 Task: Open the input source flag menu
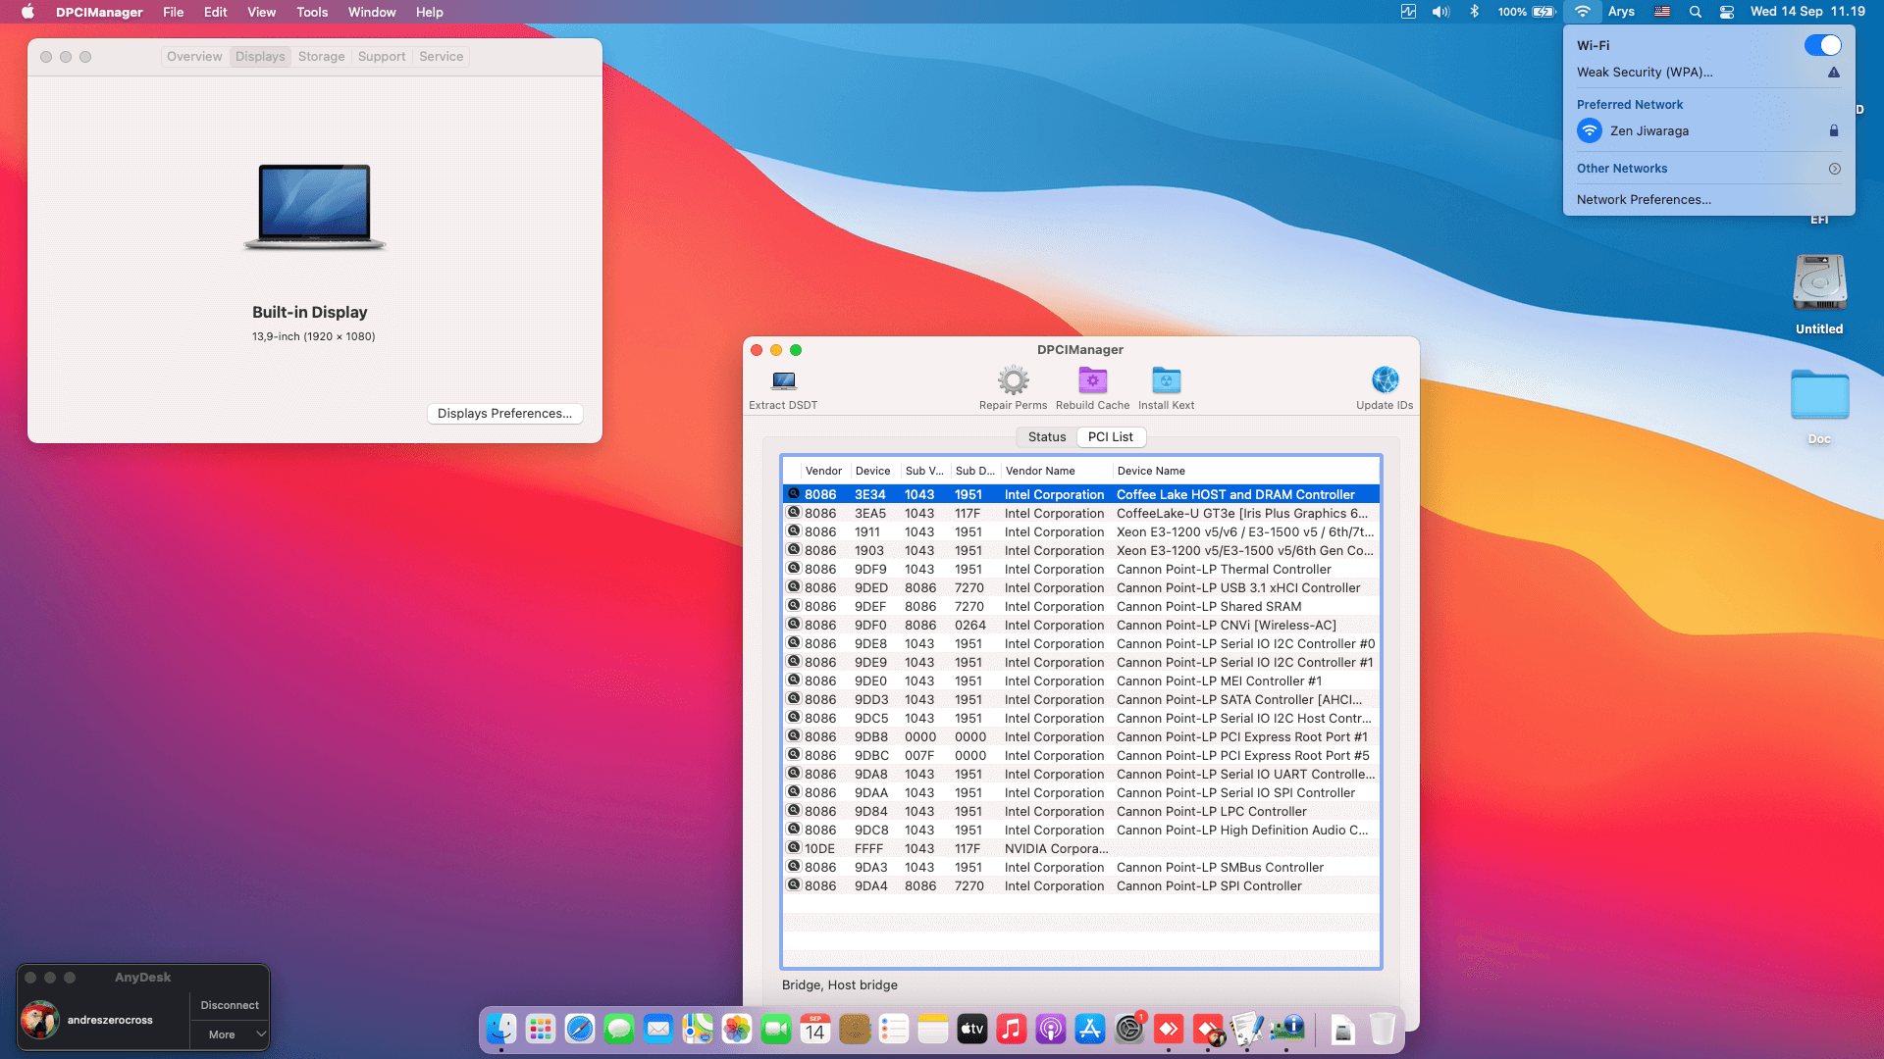coord(1661,12)
